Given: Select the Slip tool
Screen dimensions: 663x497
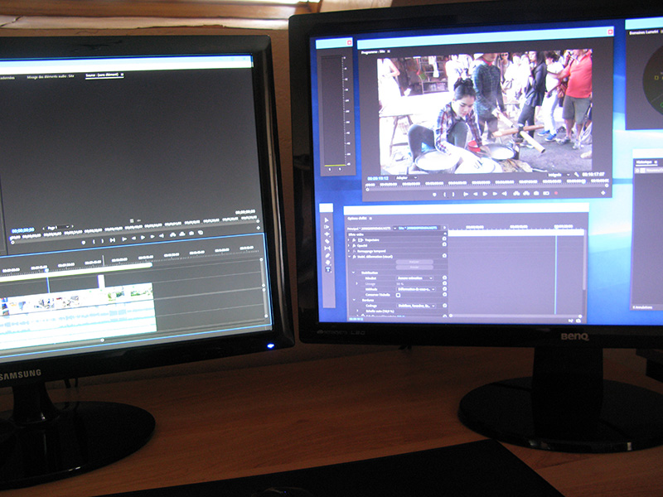Looking at the screenshot, I should click(327, 248).
